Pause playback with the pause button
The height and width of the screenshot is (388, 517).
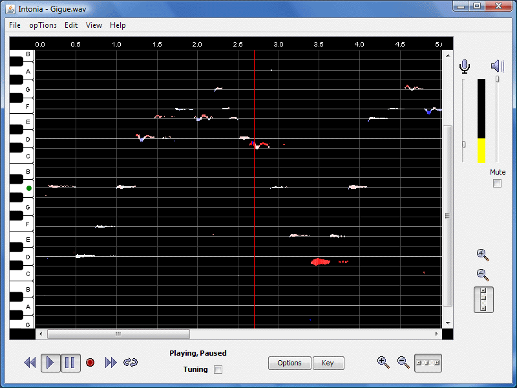point(71,363)
